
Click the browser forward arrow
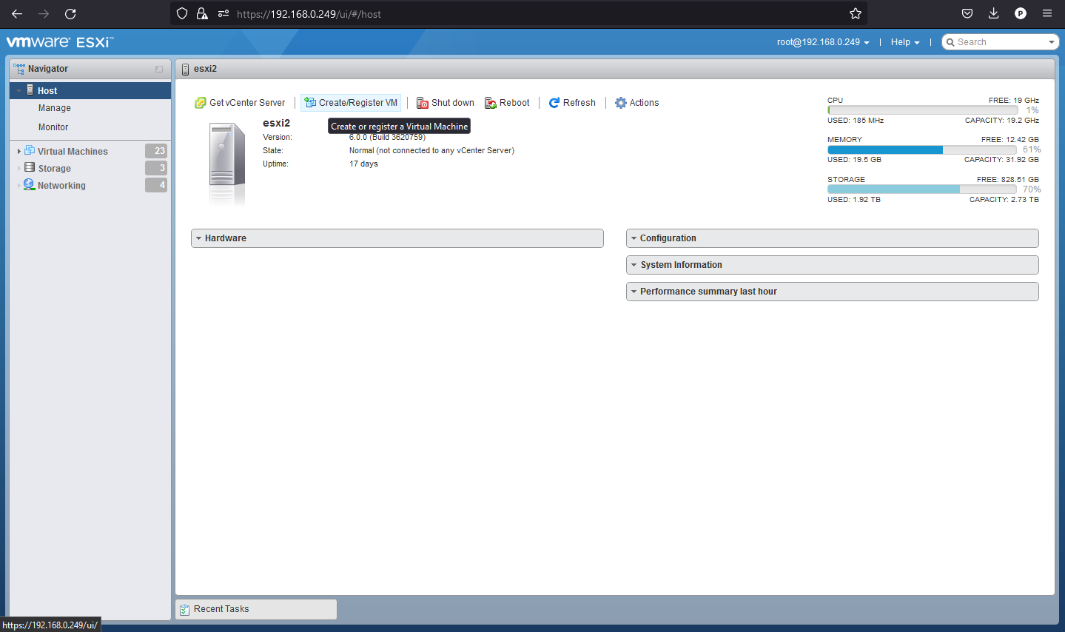tap(44, 13)
